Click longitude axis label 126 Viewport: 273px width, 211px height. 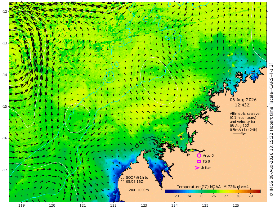[x=236, y=205]
